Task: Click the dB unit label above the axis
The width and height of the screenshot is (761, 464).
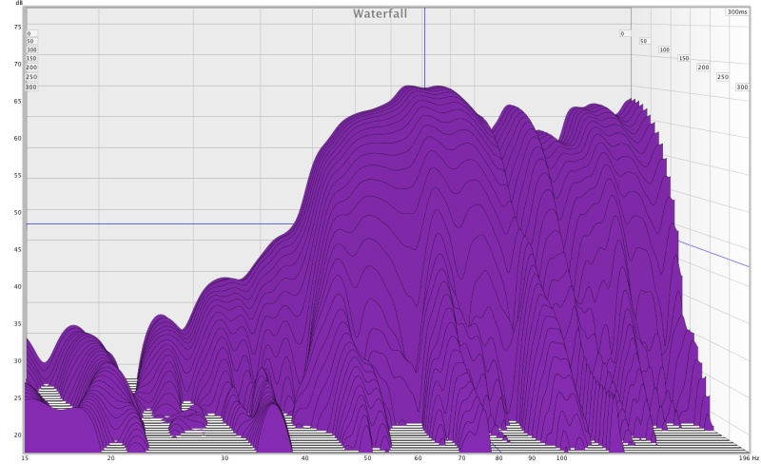Action: (x=19, y=3)
